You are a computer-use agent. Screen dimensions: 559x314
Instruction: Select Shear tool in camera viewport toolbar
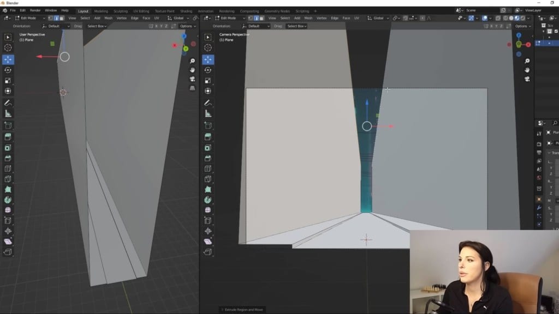(208, 241)
